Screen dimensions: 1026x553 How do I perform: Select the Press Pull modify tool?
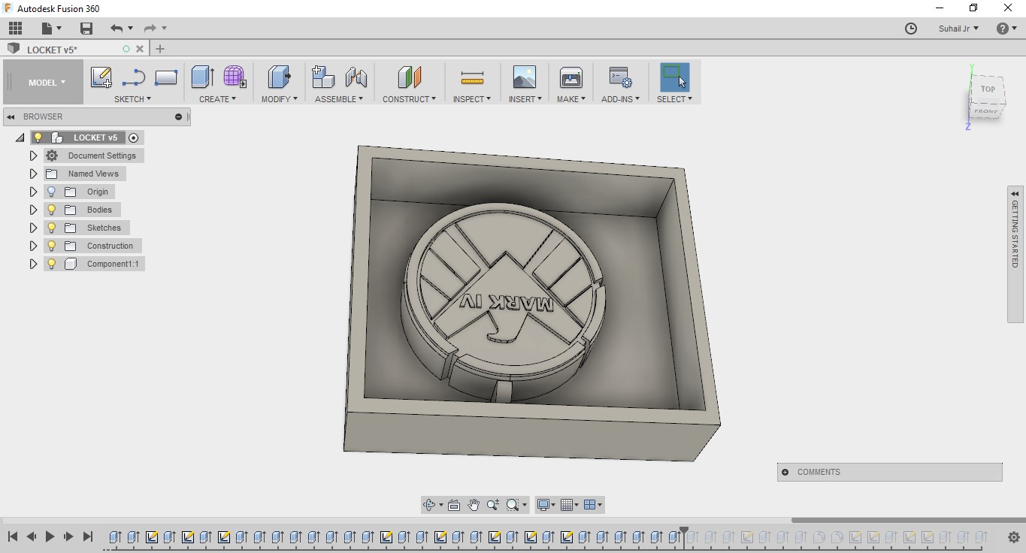(x=279, y=77)
